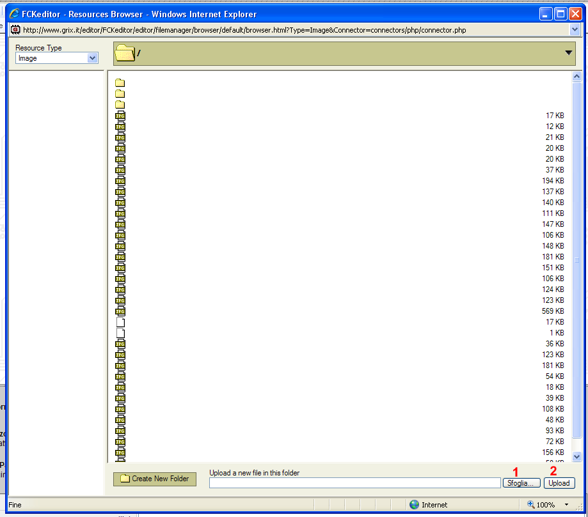Screen dimensions: 588x517
Task: Click 'Upload a new file in this folder' label
Action: click(254, 473)
